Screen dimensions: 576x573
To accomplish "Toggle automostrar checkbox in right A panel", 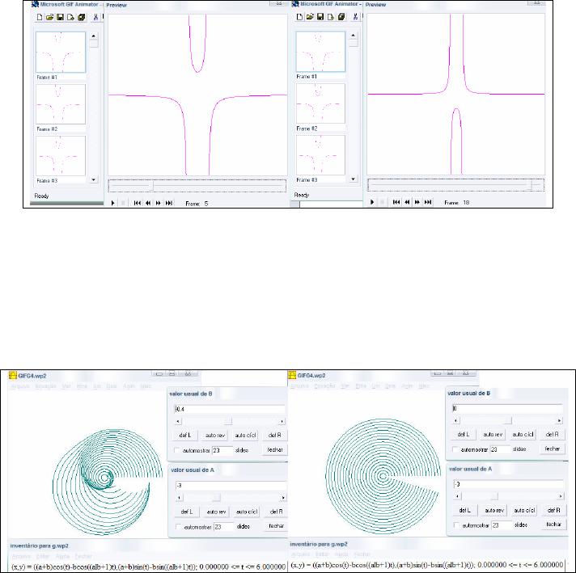I will point(455,526).
